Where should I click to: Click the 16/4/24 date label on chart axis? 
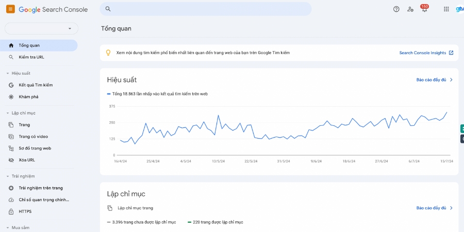(x=120, y=161)
